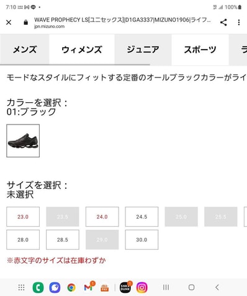
Task: Go to the ジュニア category tab
Action: click(143, 50)
